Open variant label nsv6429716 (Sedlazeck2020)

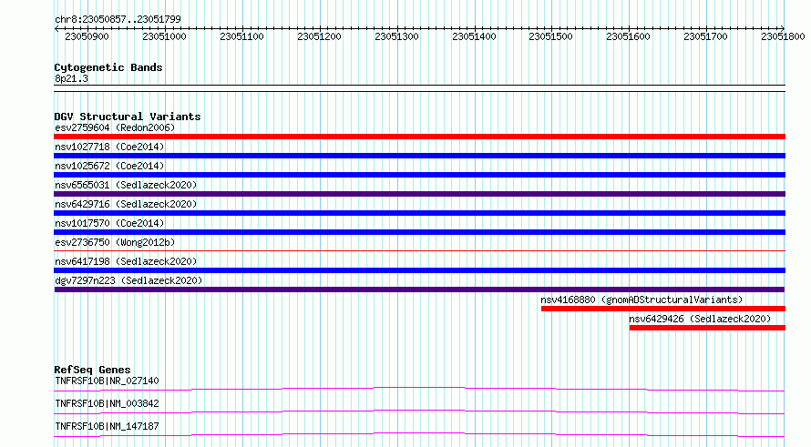tap(126, 204)
